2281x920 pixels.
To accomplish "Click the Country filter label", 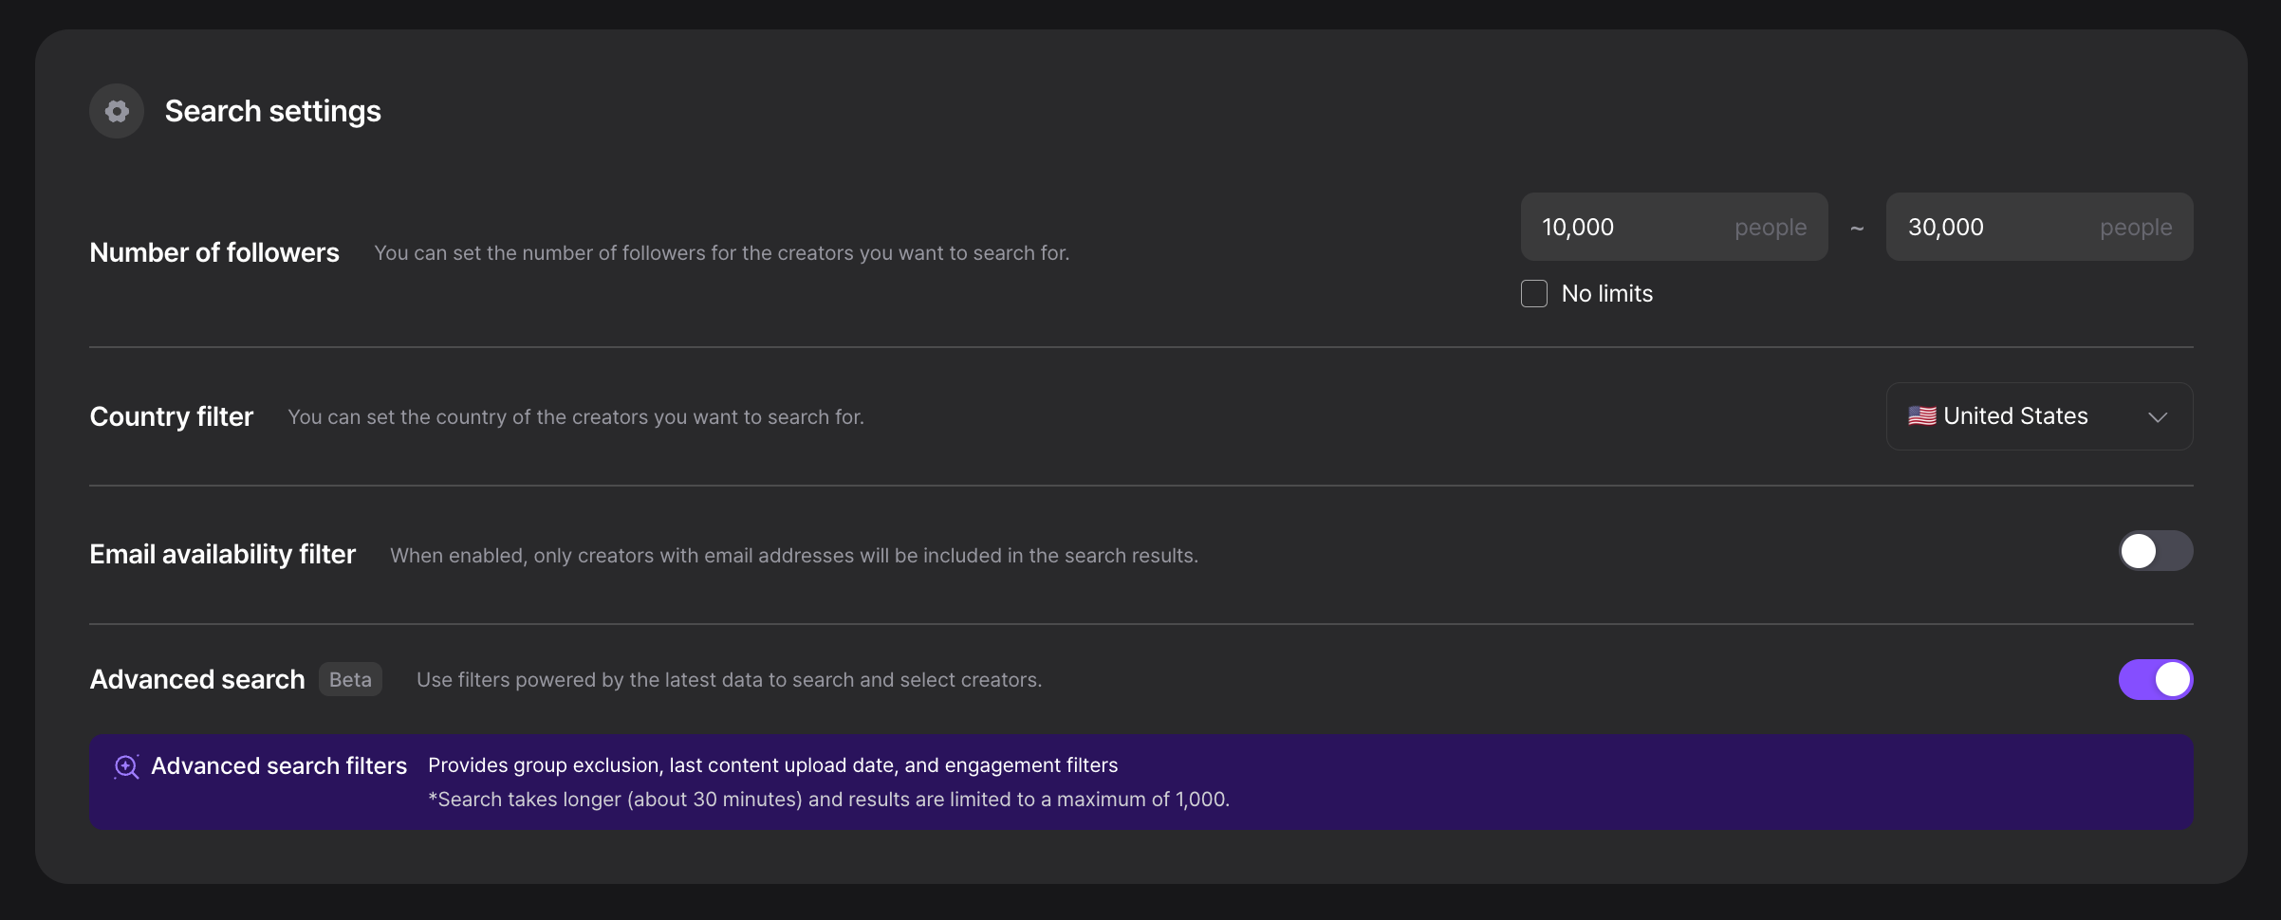I will coord(172,416).
